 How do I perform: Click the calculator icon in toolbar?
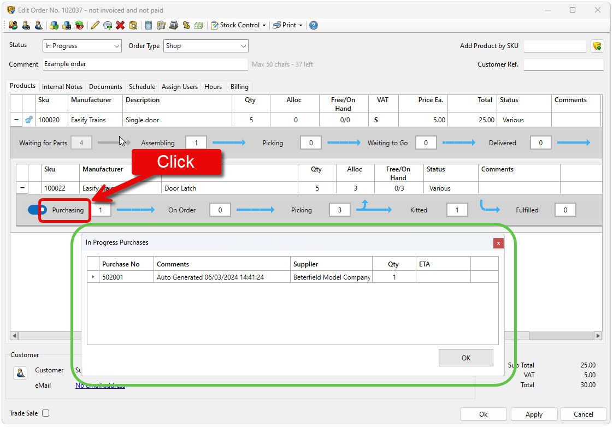(x=149, y=25)
